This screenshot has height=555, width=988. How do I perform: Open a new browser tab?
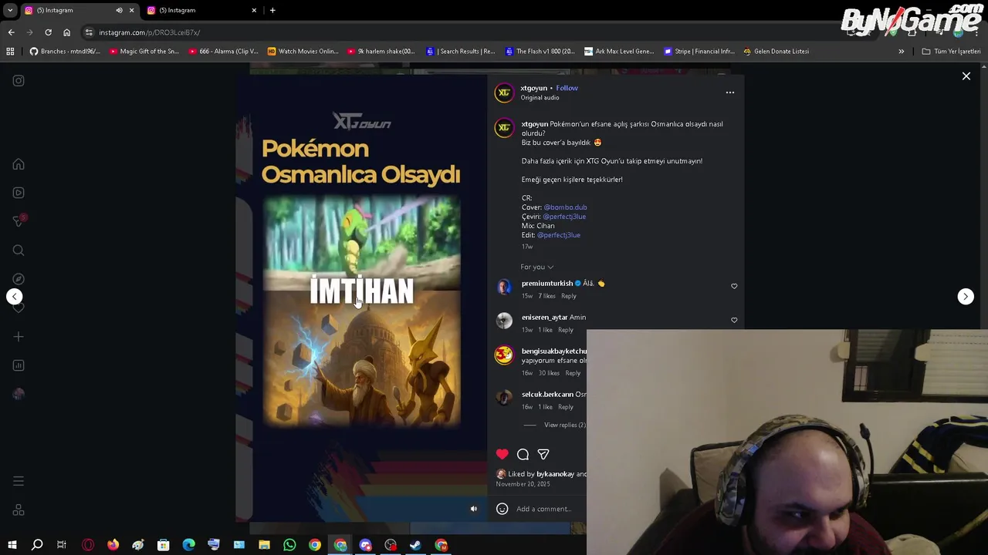[272, 10]
